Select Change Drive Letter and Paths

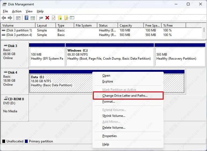point(125,96)
